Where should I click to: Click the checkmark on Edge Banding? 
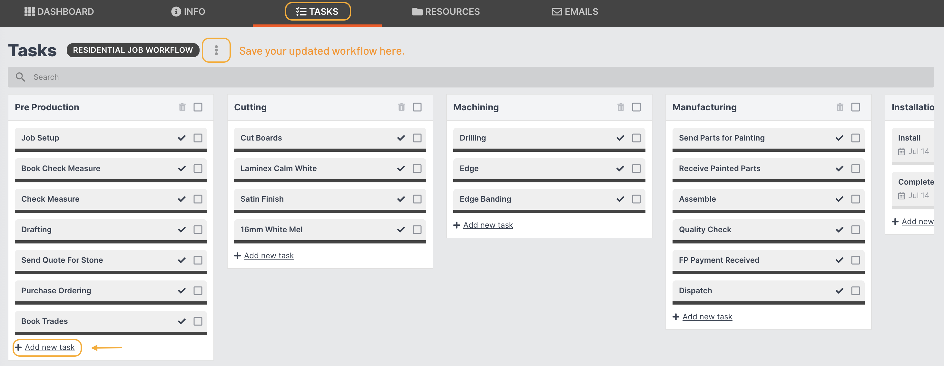click(620, 199)
